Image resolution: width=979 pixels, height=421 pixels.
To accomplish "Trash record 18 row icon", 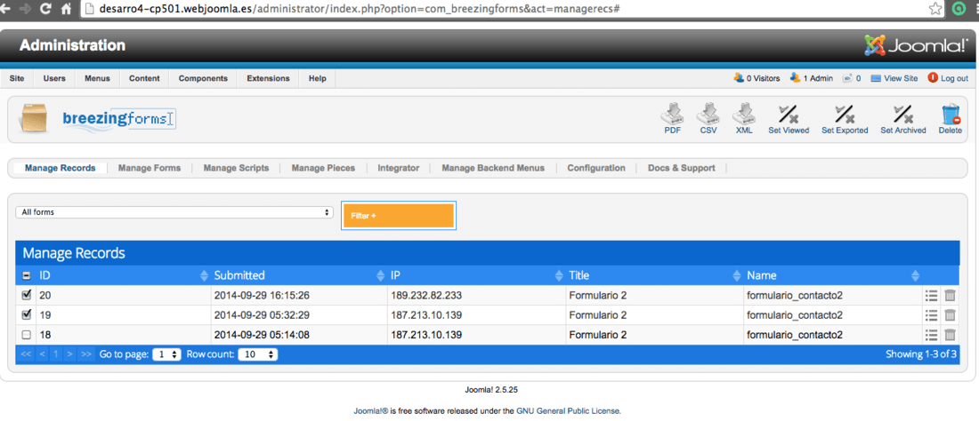I will point(950,335).
